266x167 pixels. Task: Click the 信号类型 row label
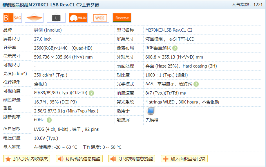[x=12, y=129]
